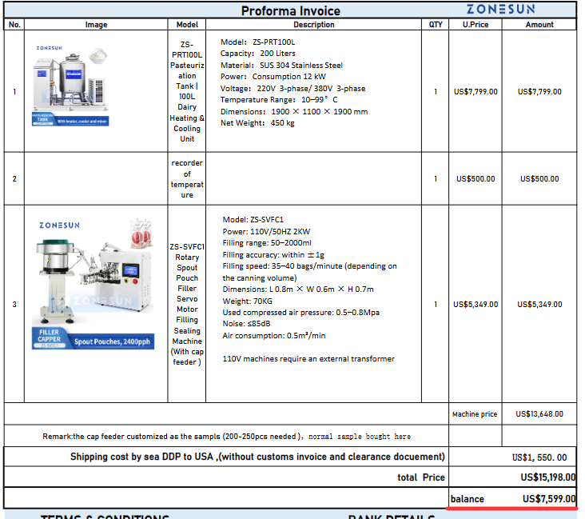Click item 2 unit price US$500.00
Viewport: 585px width, 519px height.
(x=476, y=179)
